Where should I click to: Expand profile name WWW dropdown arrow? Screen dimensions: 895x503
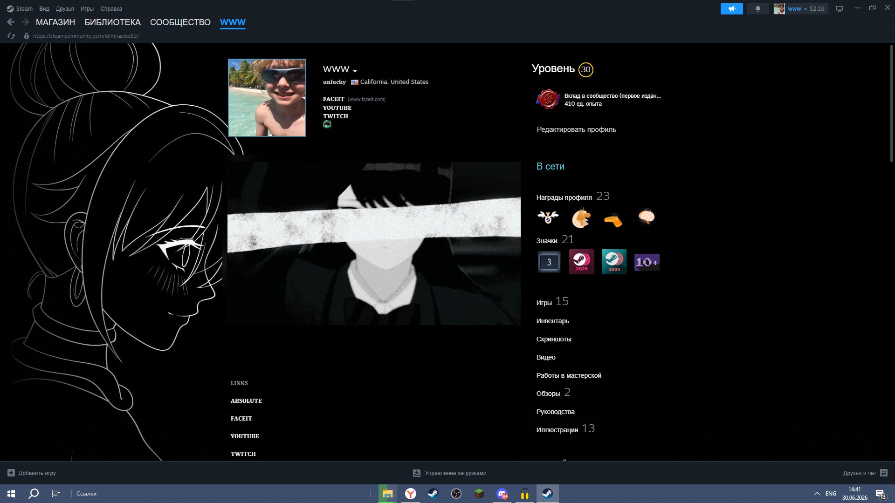pyautogui.click(x=355, y=71)
